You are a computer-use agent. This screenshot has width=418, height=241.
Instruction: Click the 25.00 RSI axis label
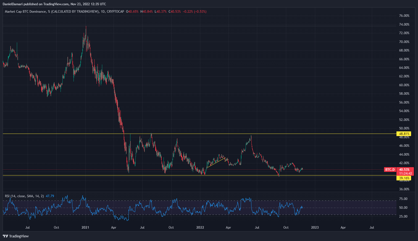coord(403,216)
